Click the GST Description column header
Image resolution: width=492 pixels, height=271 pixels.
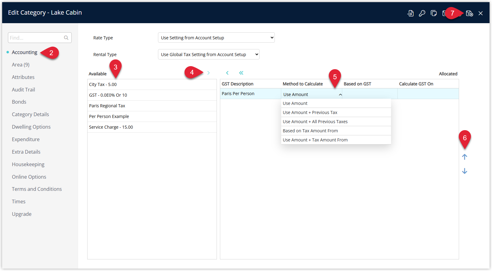pyautogui.click(x=238, y=84)
